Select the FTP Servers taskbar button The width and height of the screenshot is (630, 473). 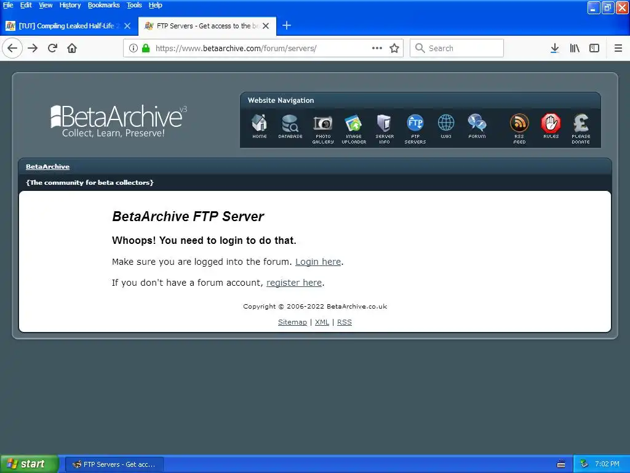click(x=114, y=464)
